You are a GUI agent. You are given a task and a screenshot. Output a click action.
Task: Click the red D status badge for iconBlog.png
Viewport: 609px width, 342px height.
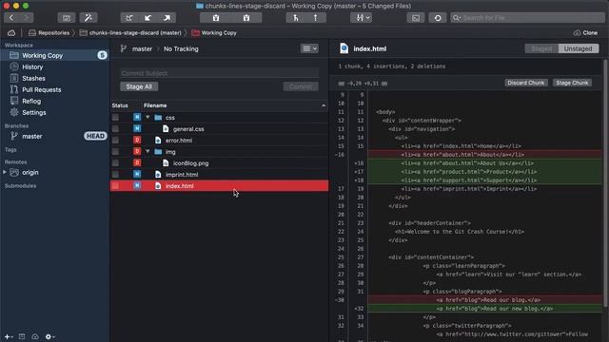coord(137,162)
